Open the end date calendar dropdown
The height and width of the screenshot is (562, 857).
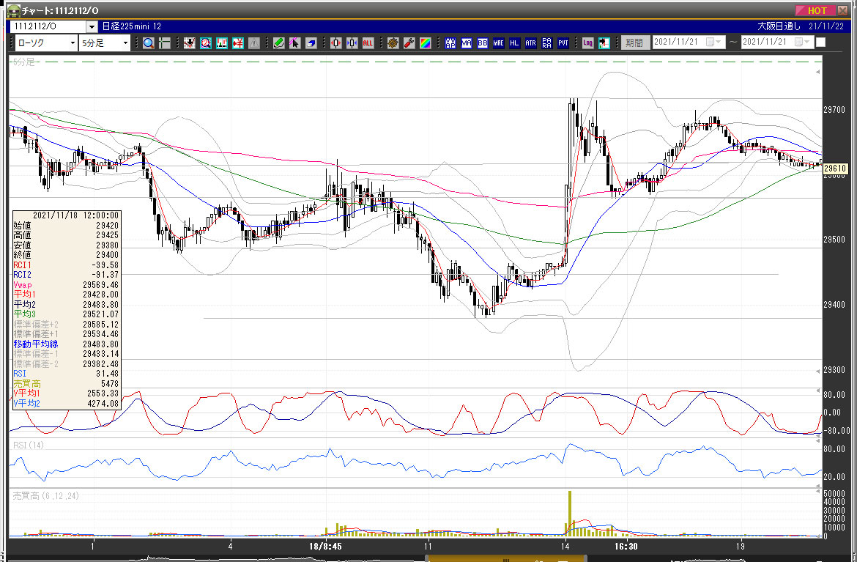click(802, 42)
